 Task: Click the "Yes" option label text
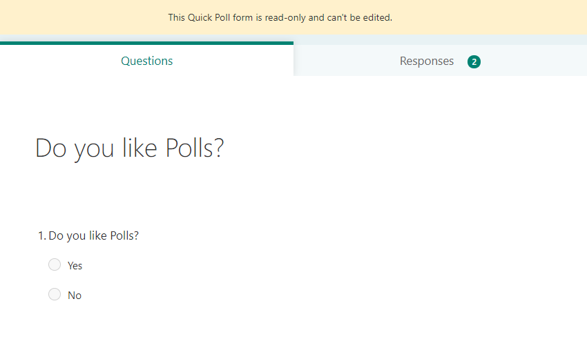point(75,266)
